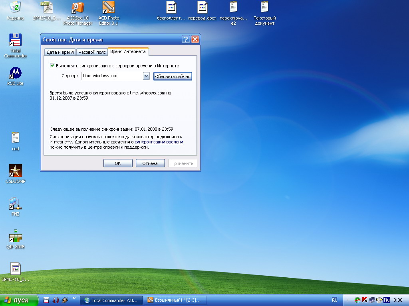
Task: Show hidden quick launch items via chevron
Action: tap(74, 298)
